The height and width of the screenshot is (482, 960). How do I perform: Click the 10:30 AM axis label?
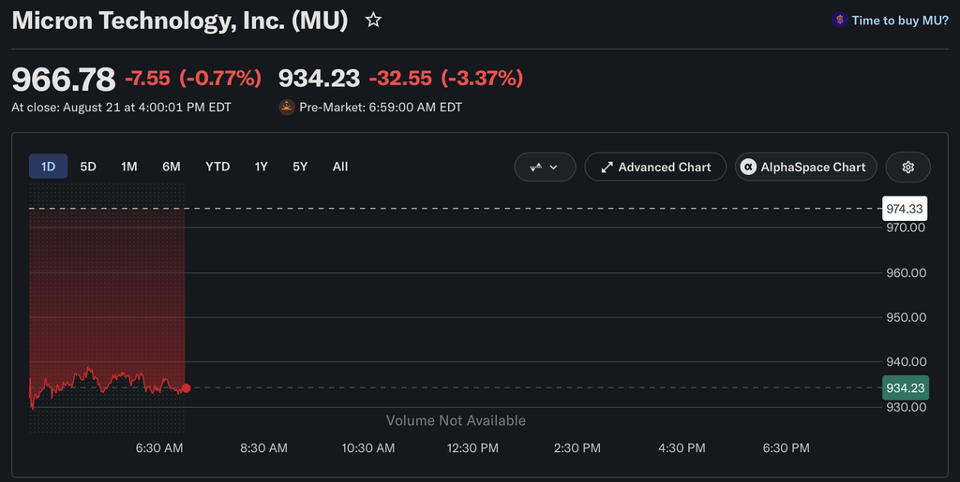click(x=367, y=447)
